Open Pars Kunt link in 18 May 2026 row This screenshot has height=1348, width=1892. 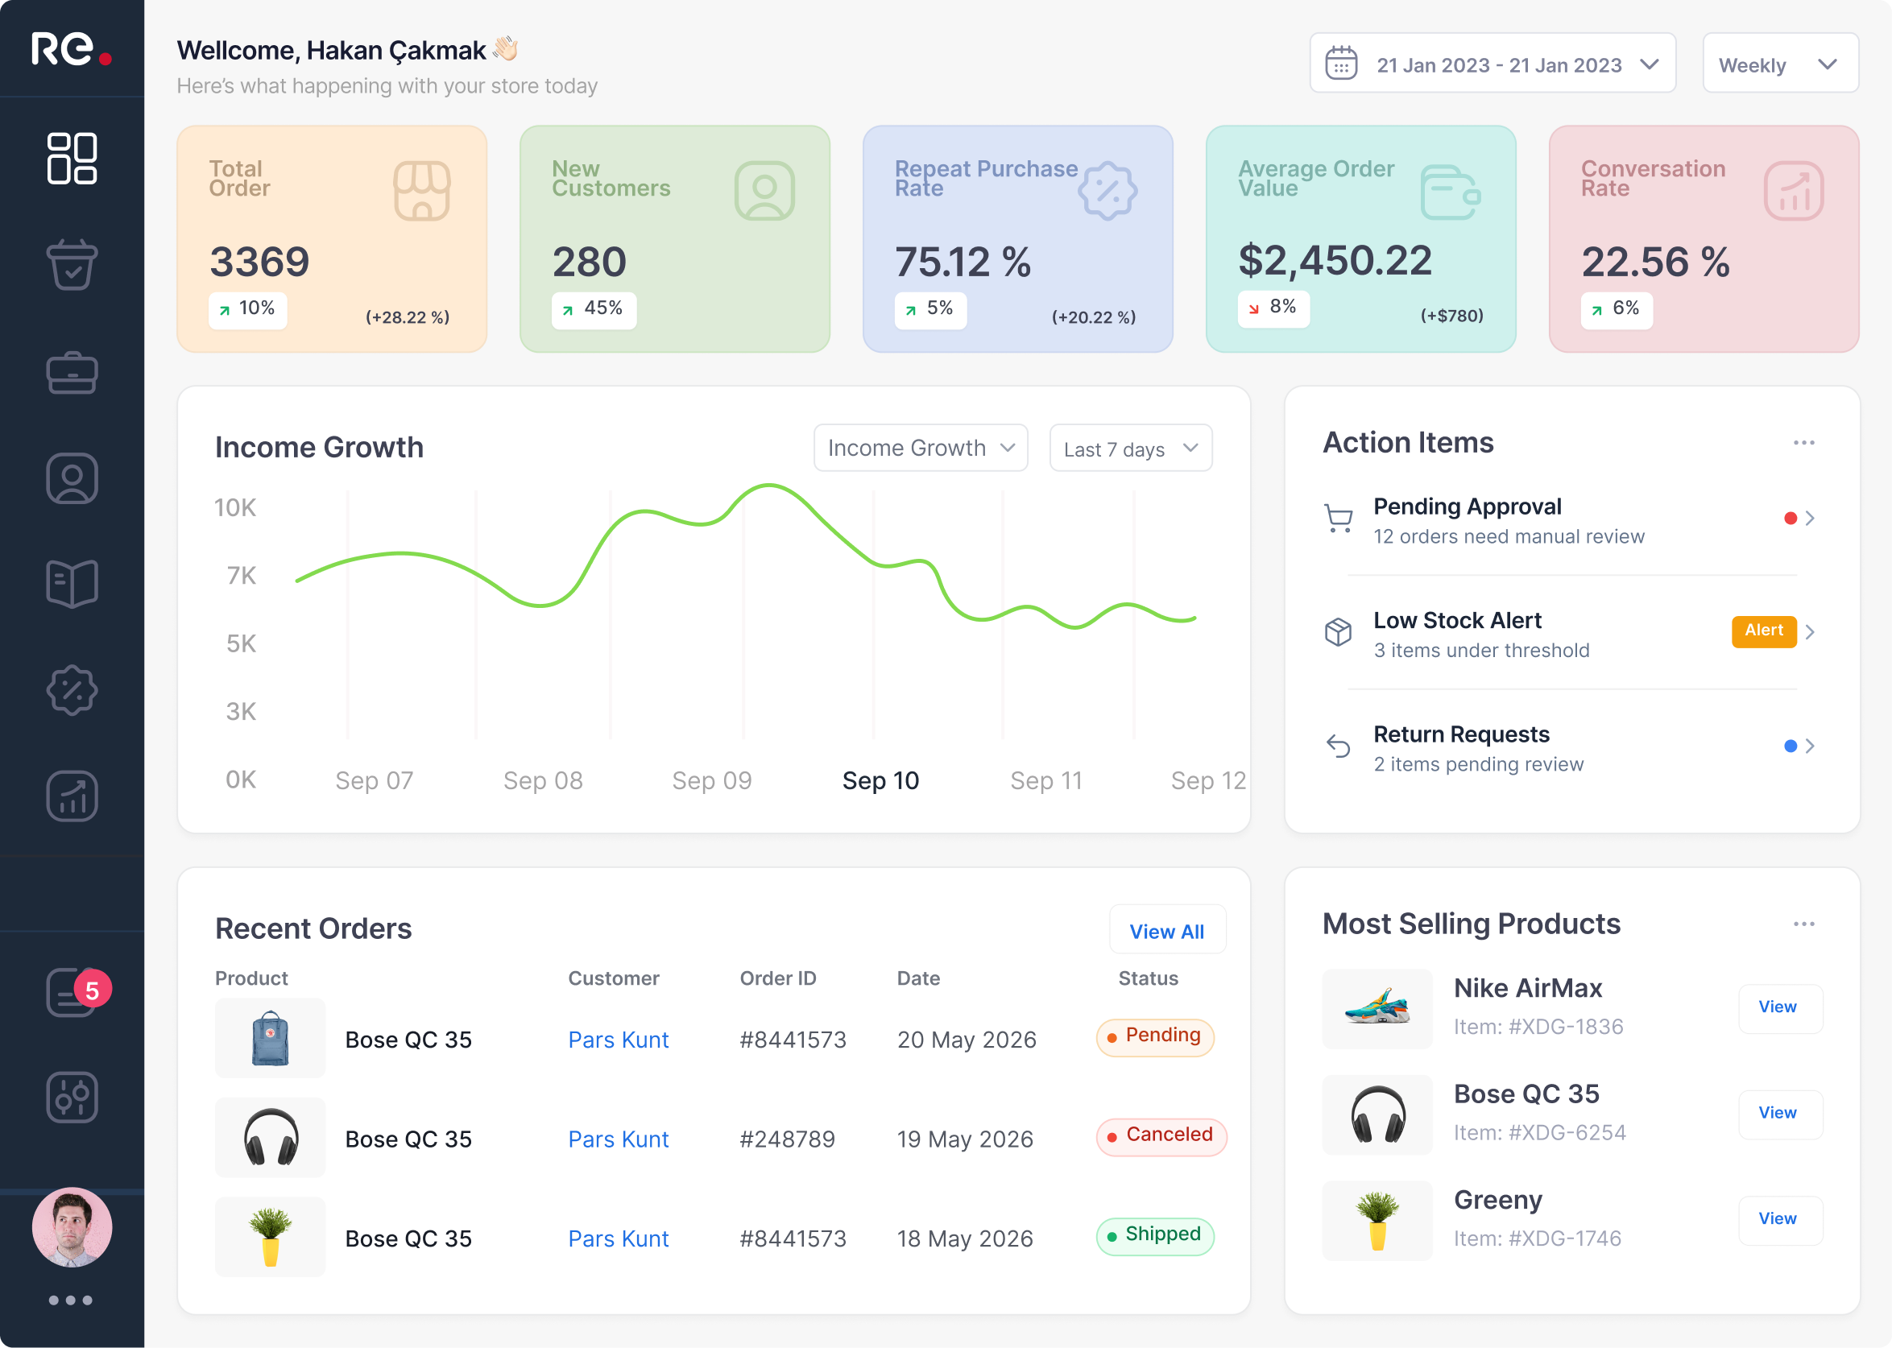pyautogui.click(x=618, y=1238)
